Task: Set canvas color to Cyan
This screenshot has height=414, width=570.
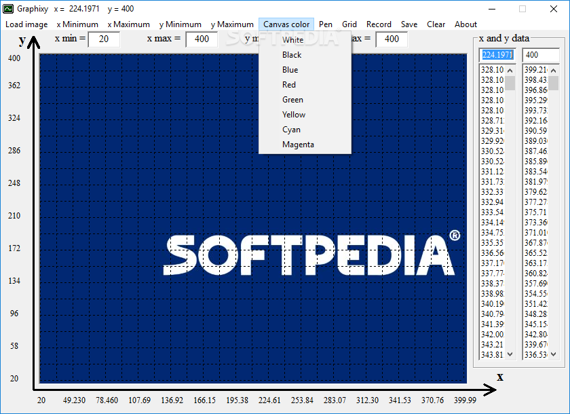Action: click(x=305, y=130)
